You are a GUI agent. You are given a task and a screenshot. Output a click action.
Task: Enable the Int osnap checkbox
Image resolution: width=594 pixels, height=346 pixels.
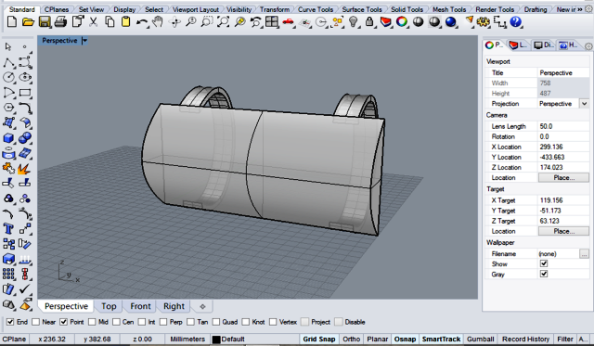(x=142, y=322)
